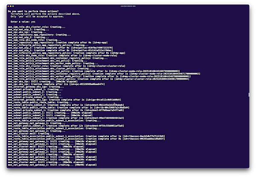Image resolution: width=256 pixels, height=177 pixels.
Task: Click "aws_nat_gateway.nat_gateway_2: Creating..." line
Action: [37, 131]
